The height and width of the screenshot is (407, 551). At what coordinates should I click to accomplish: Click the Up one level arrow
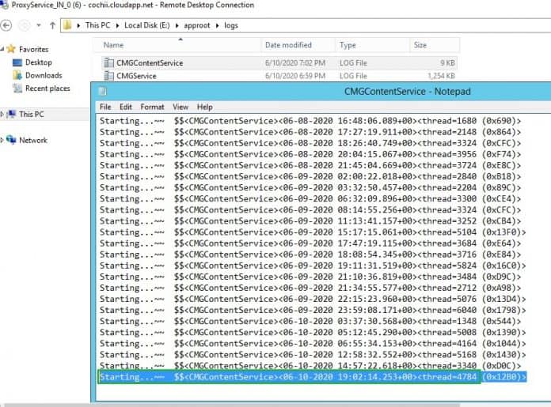coord(52,25)
